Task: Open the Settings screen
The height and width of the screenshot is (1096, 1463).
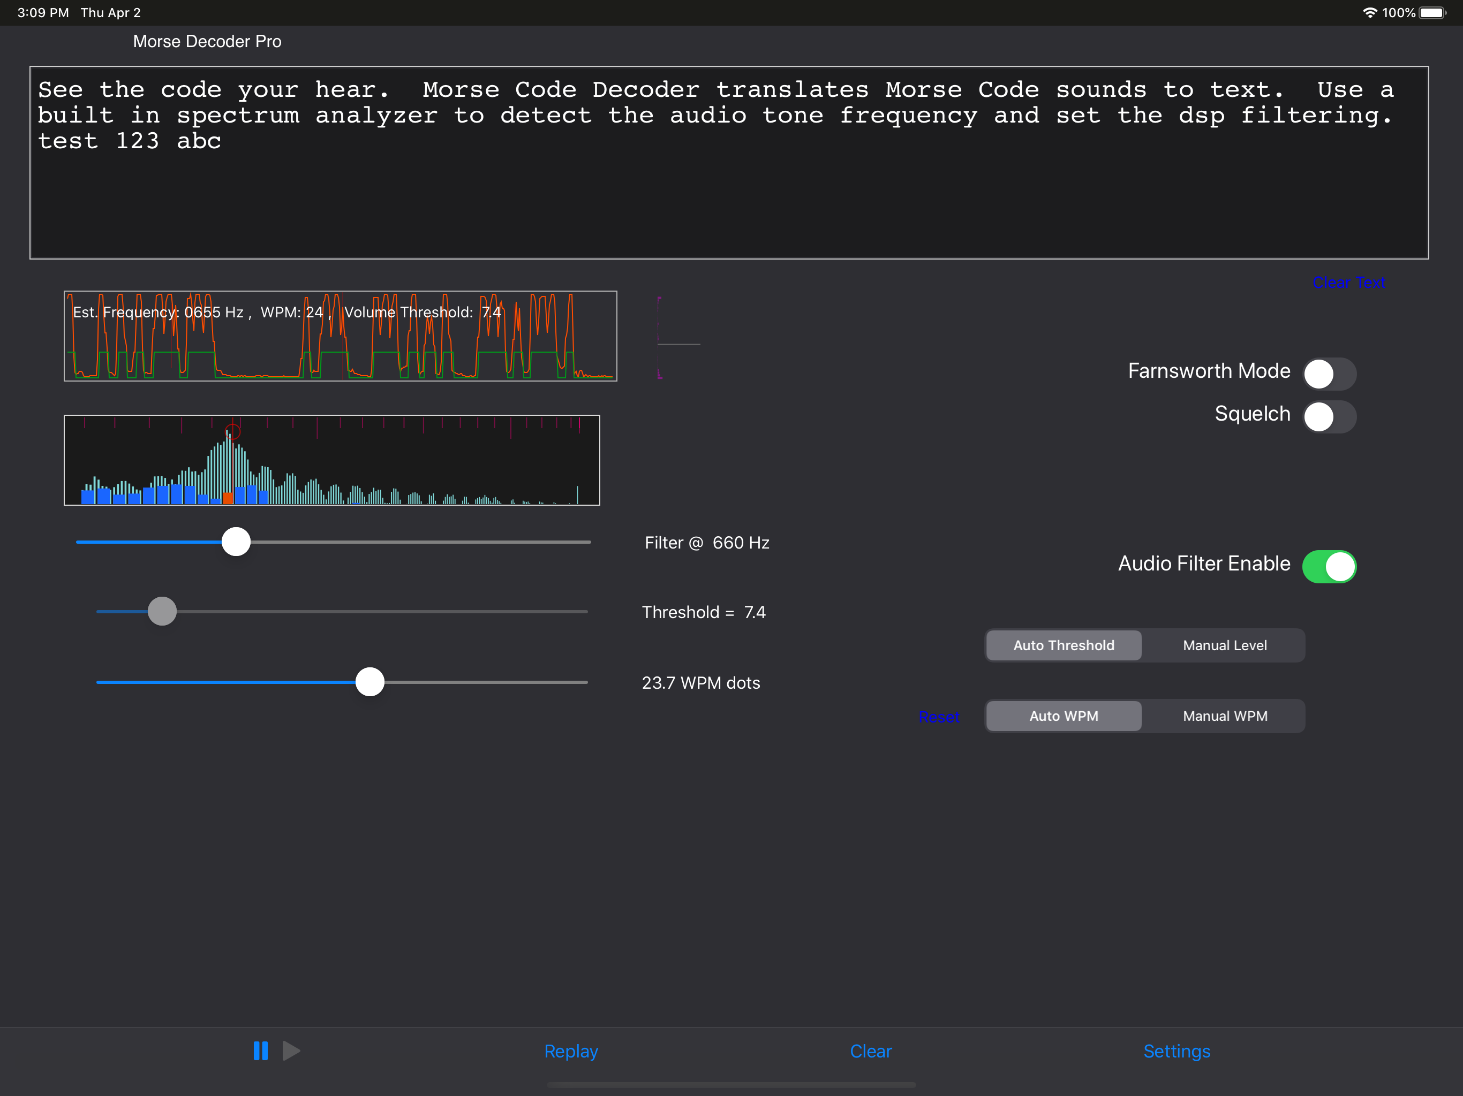Action: pyautogui.click(x=1177, y=1051)
